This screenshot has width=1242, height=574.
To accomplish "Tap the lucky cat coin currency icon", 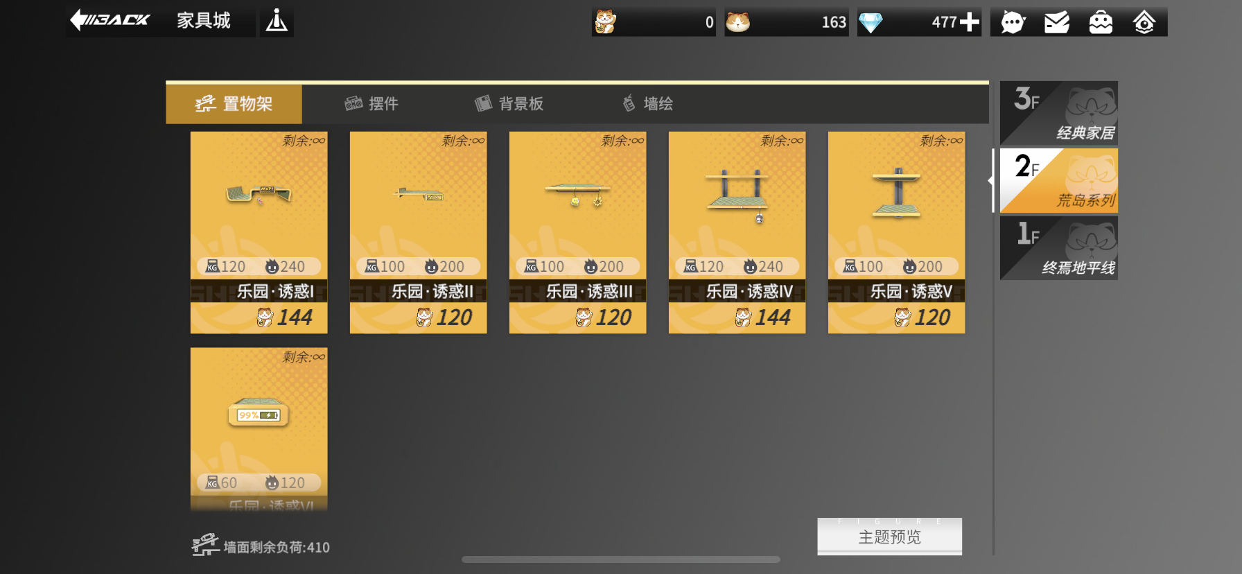I will [605, 22].
